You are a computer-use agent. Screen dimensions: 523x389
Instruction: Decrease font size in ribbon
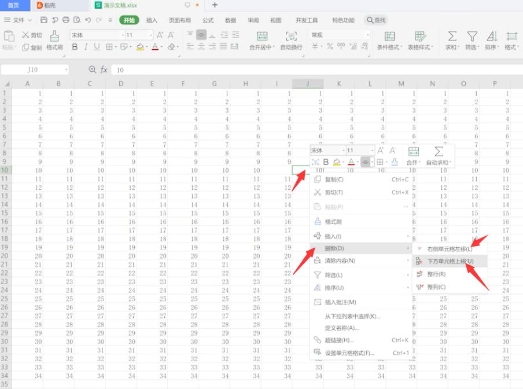[x=171, y=35]
